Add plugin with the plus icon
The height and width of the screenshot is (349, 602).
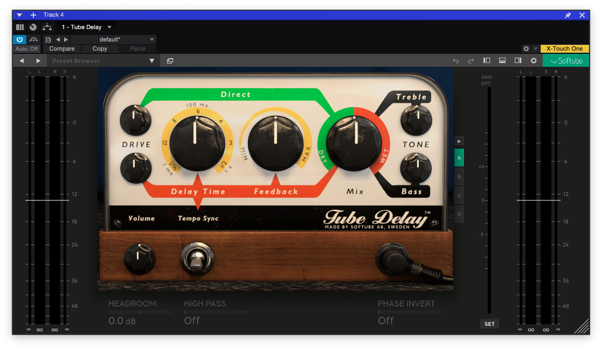[33, 15]
